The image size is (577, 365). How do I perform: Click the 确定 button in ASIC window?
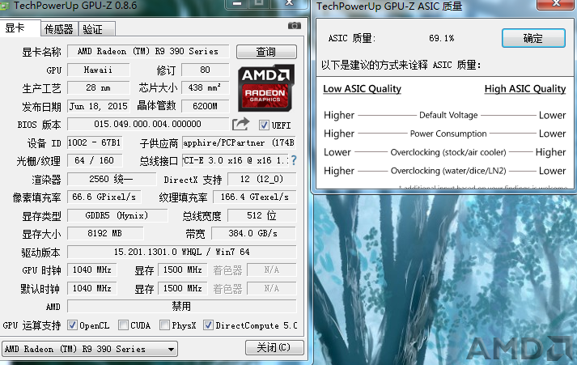(x=533, y=38)
